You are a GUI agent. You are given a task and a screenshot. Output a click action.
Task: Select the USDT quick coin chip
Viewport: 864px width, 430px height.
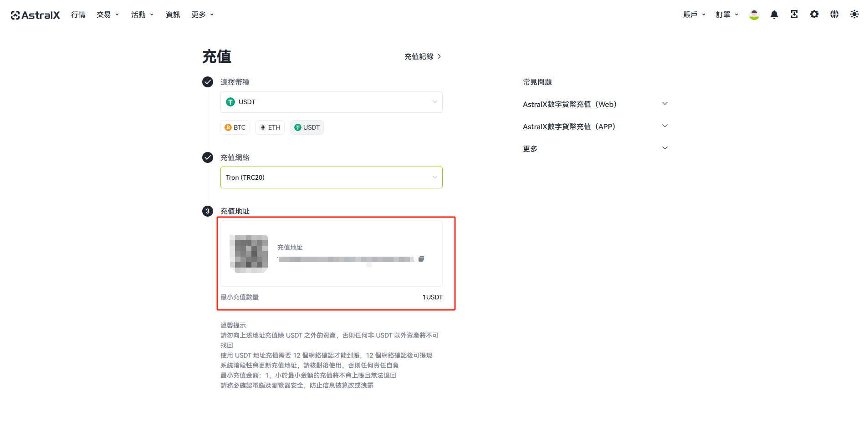tap(307, 127)
